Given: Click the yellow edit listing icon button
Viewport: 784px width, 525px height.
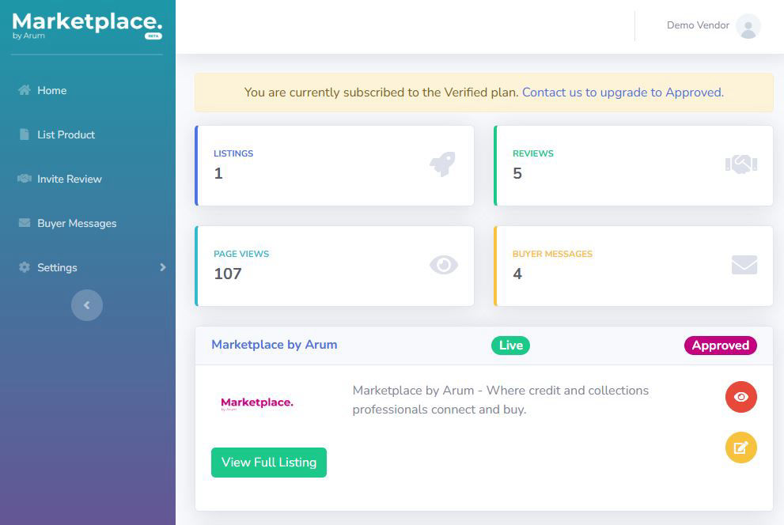Looking at the screenshot, I should pos(741,448).
